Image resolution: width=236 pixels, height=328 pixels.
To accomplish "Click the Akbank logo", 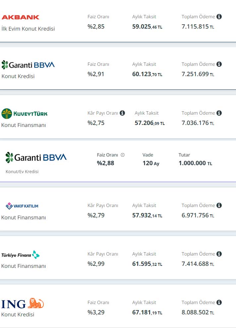I will pyautogui.click(x=21, y=17).
